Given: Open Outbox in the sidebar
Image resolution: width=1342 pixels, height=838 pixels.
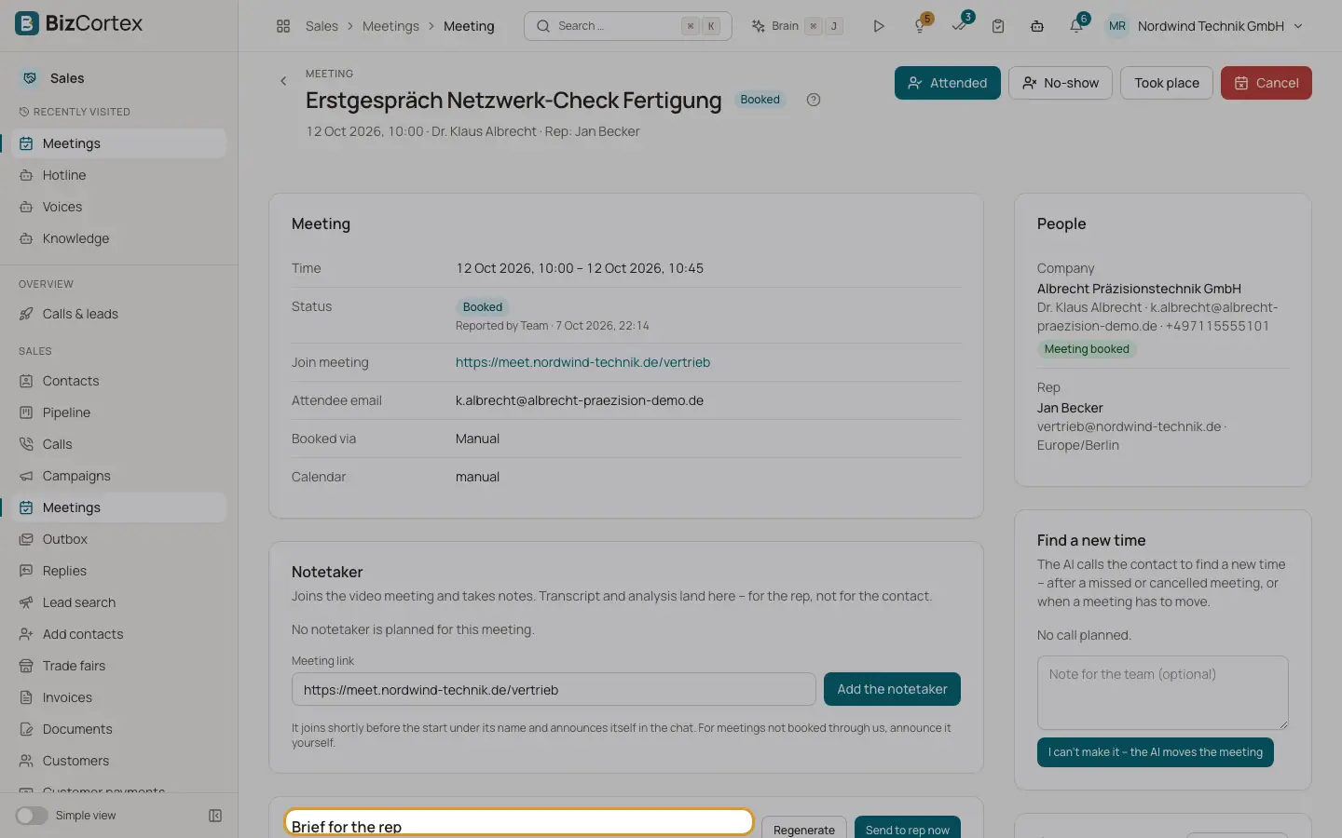Looking at the screenshot, I should tap(119, 539).
